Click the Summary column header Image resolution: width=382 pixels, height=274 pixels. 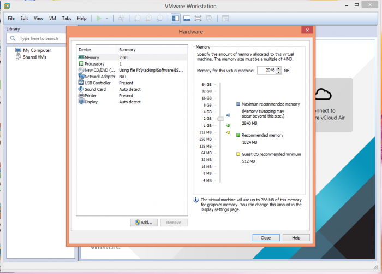pos(152,50)
